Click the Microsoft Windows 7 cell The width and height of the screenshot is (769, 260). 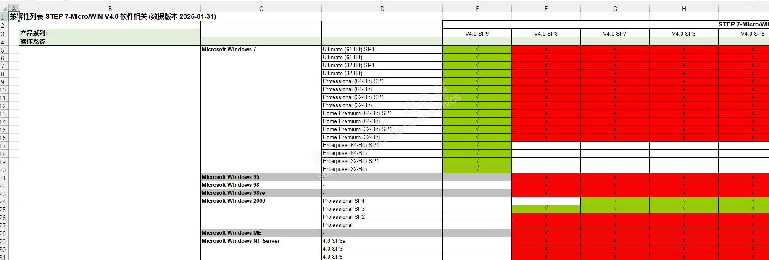pos(261,50)
